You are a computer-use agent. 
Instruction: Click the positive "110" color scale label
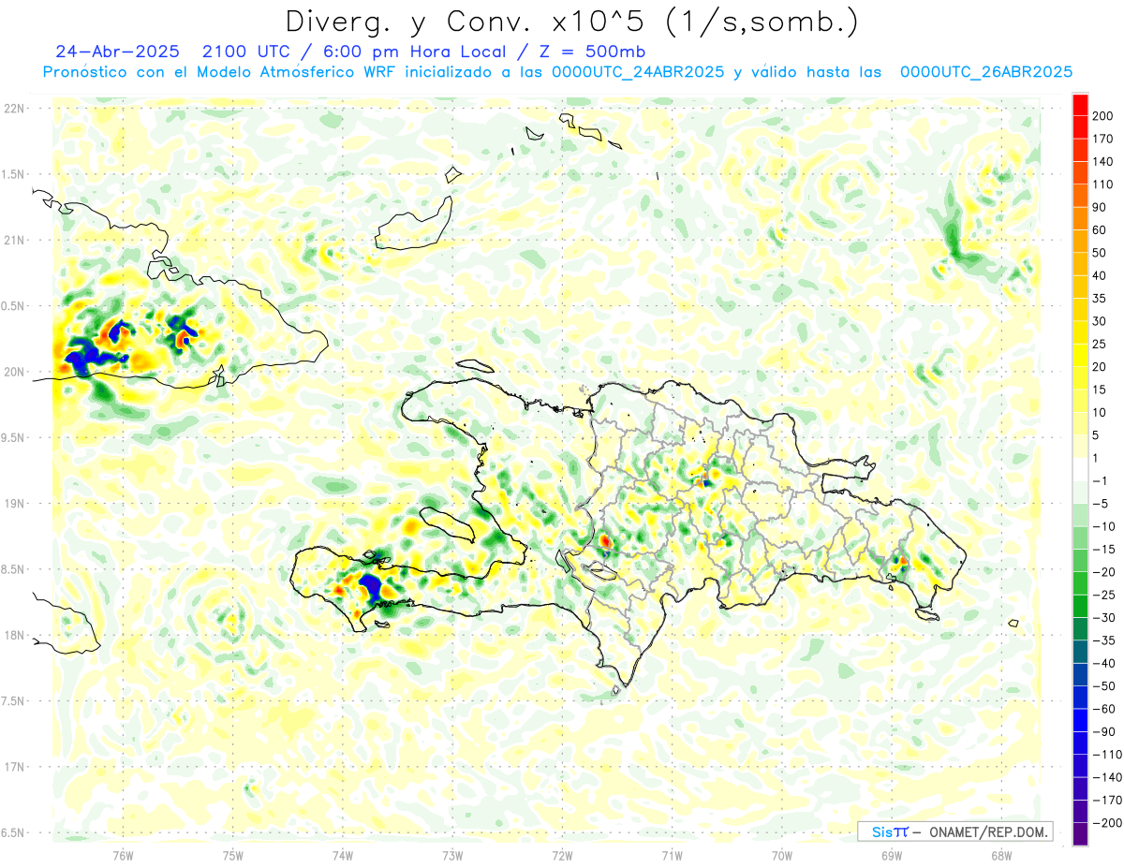[x=1102, y=184]
